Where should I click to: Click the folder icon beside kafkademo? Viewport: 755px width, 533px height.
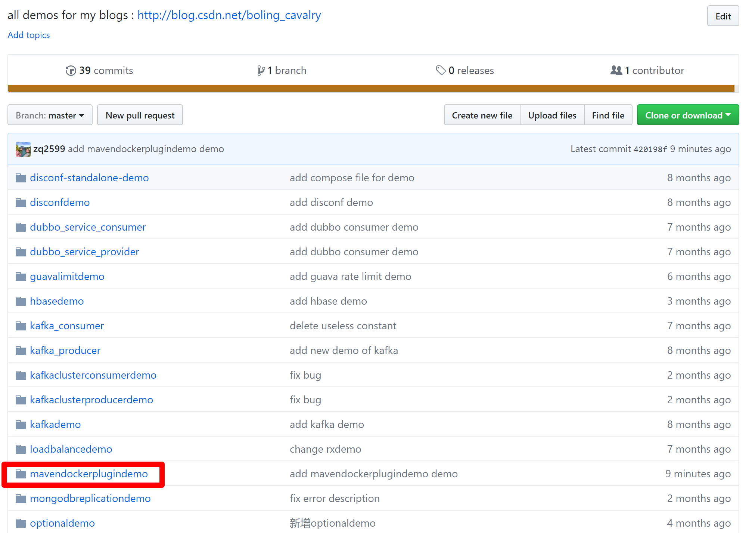coord(21,425)
